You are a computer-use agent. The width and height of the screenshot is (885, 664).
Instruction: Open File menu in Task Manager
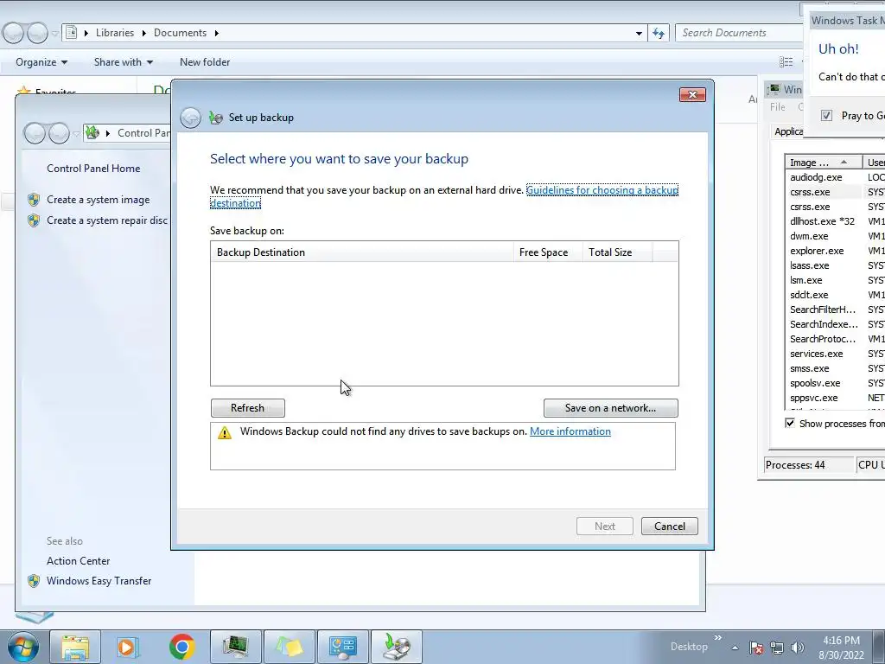point(777,107)
